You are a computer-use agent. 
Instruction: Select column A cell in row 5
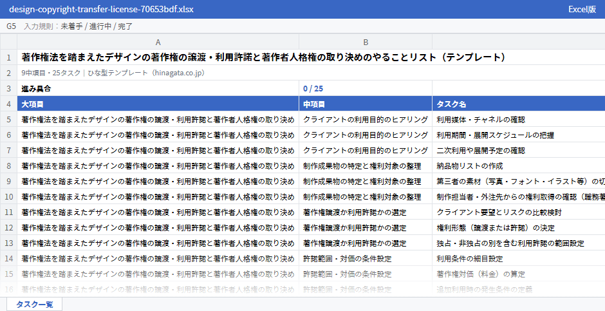pyautogui.click(x=158, y=120)
